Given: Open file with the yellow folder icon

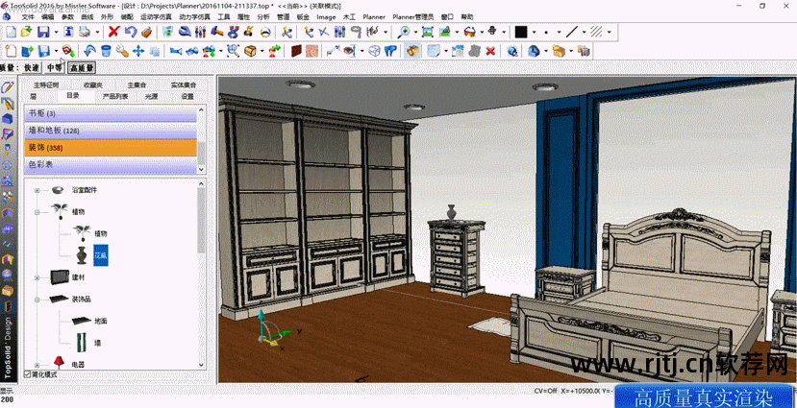Looking at the screenshot, I should pyautogui.click(x=26, y=32).
